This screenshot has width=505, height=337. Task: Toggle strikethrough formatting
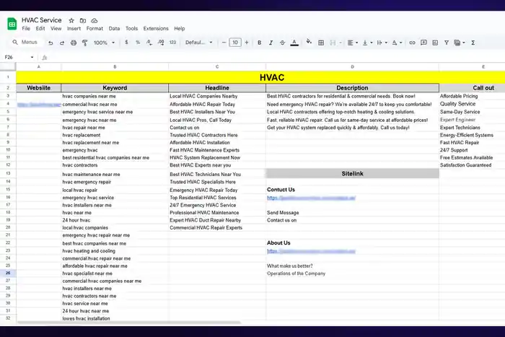283,43
